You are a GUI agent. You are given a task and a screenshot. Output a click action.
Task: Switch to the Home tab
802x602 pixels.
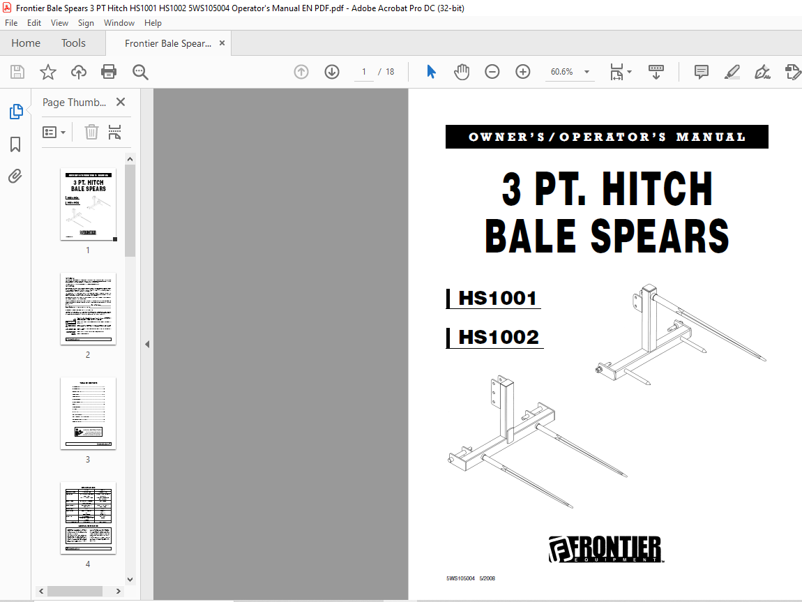pyautogui.click(x=26, y=43)
